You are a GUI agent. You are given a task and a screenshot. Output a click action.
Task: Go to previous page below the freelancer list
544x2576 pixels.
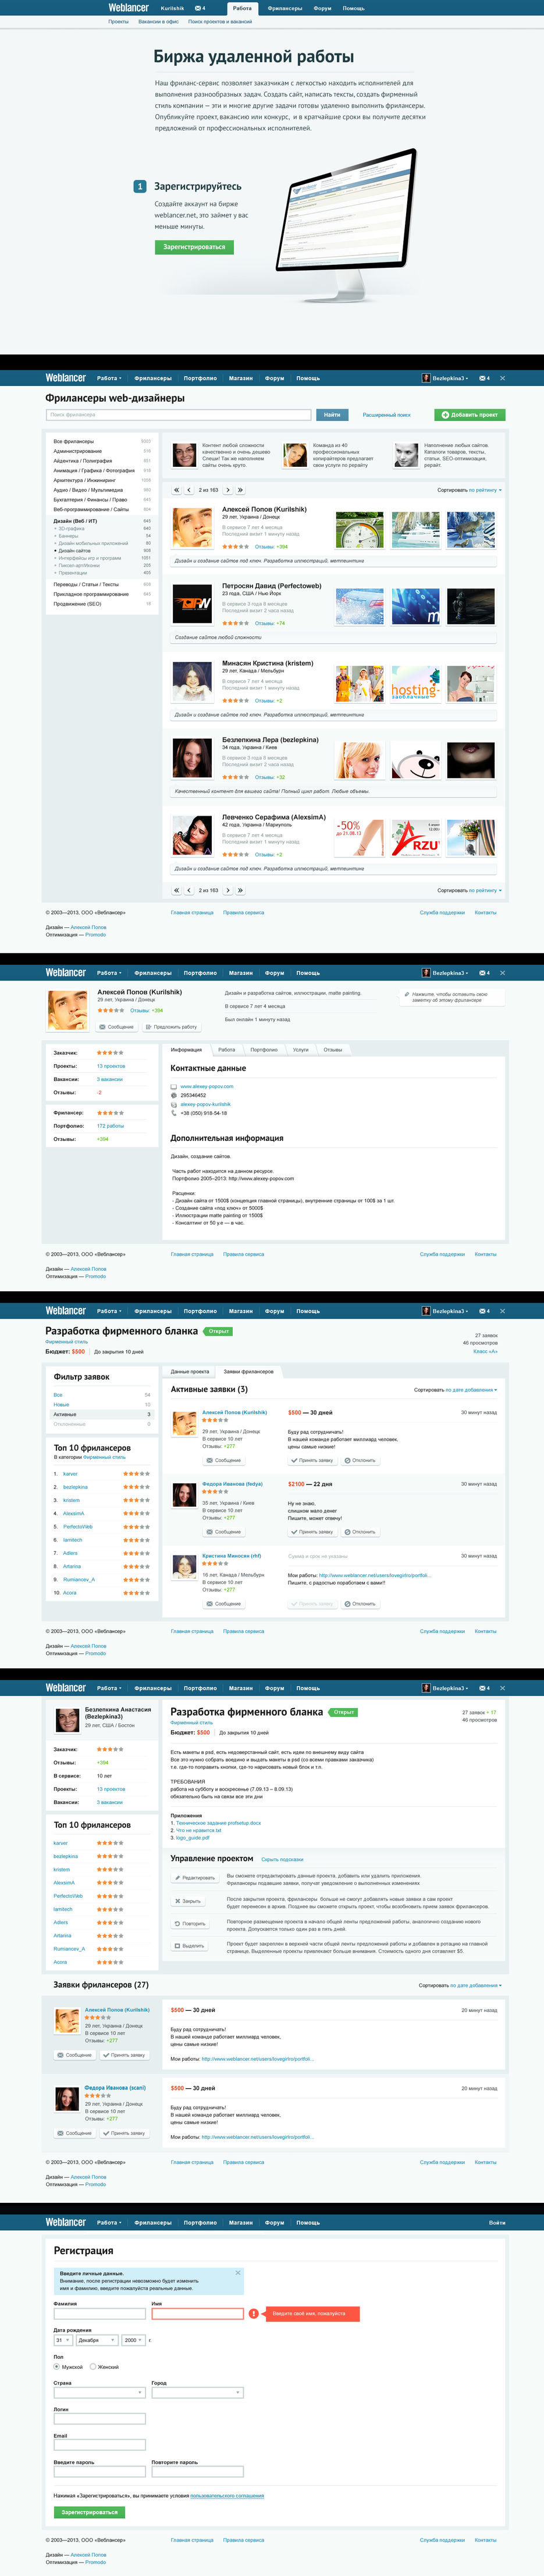click(189, 890)
